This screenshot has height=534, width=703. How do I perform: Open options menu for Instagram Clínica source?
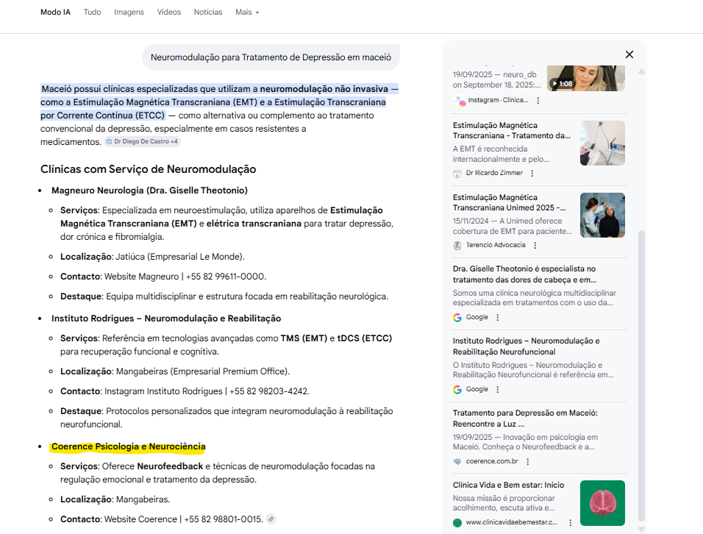(x=538, y=101)
